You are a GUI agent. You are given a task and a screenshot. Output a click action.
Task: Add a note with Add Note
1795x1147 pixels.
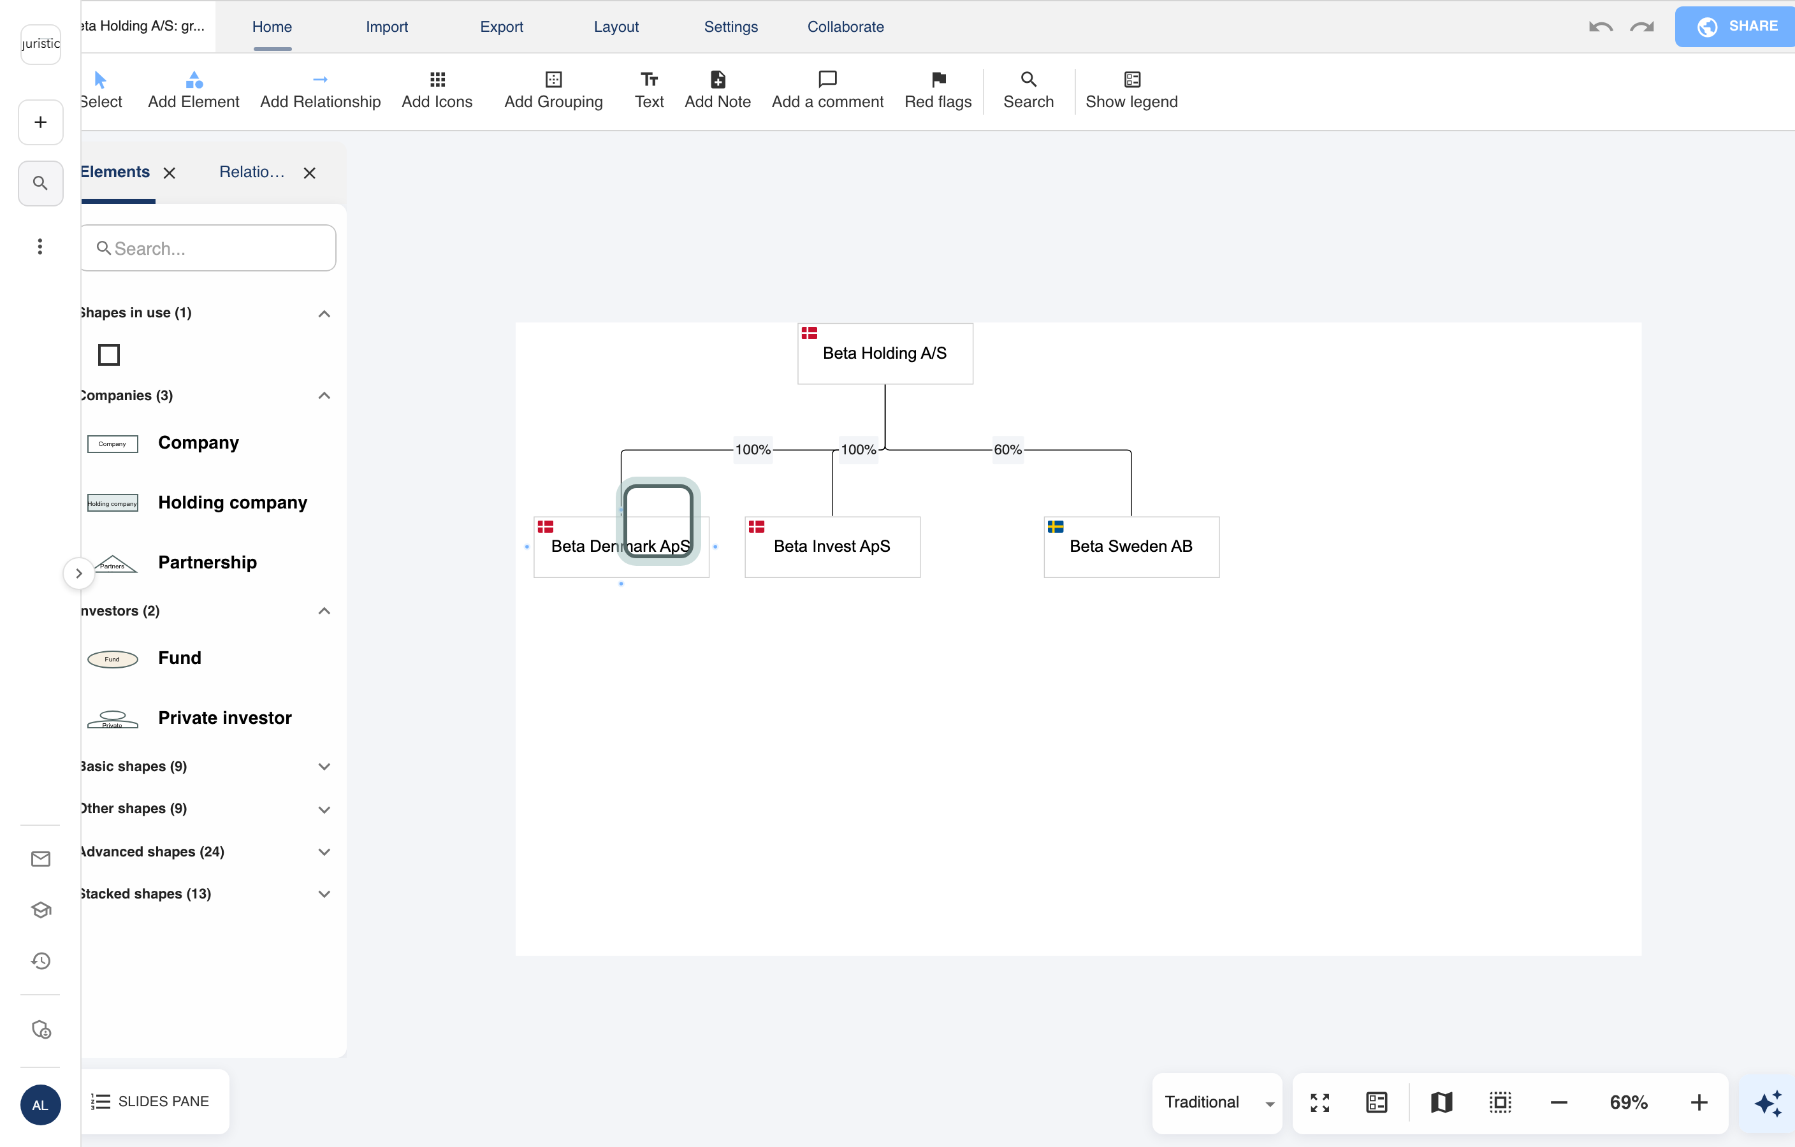pyautogui.click(x=717, y=90)
